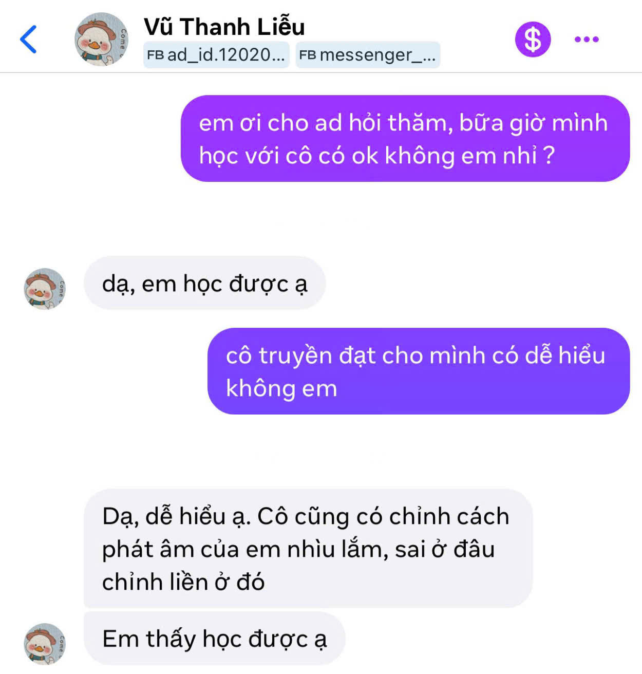The image size is (642, 674).
Task: Open the purple dollar payment icon
Action: [533, 39]
